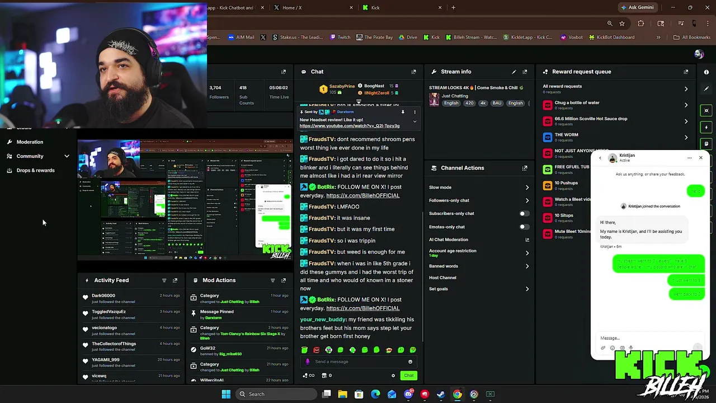Open pinned YouTube headset review link
Image resolution: width=716 pixels, height=403 pixels.
click(350, 126)
